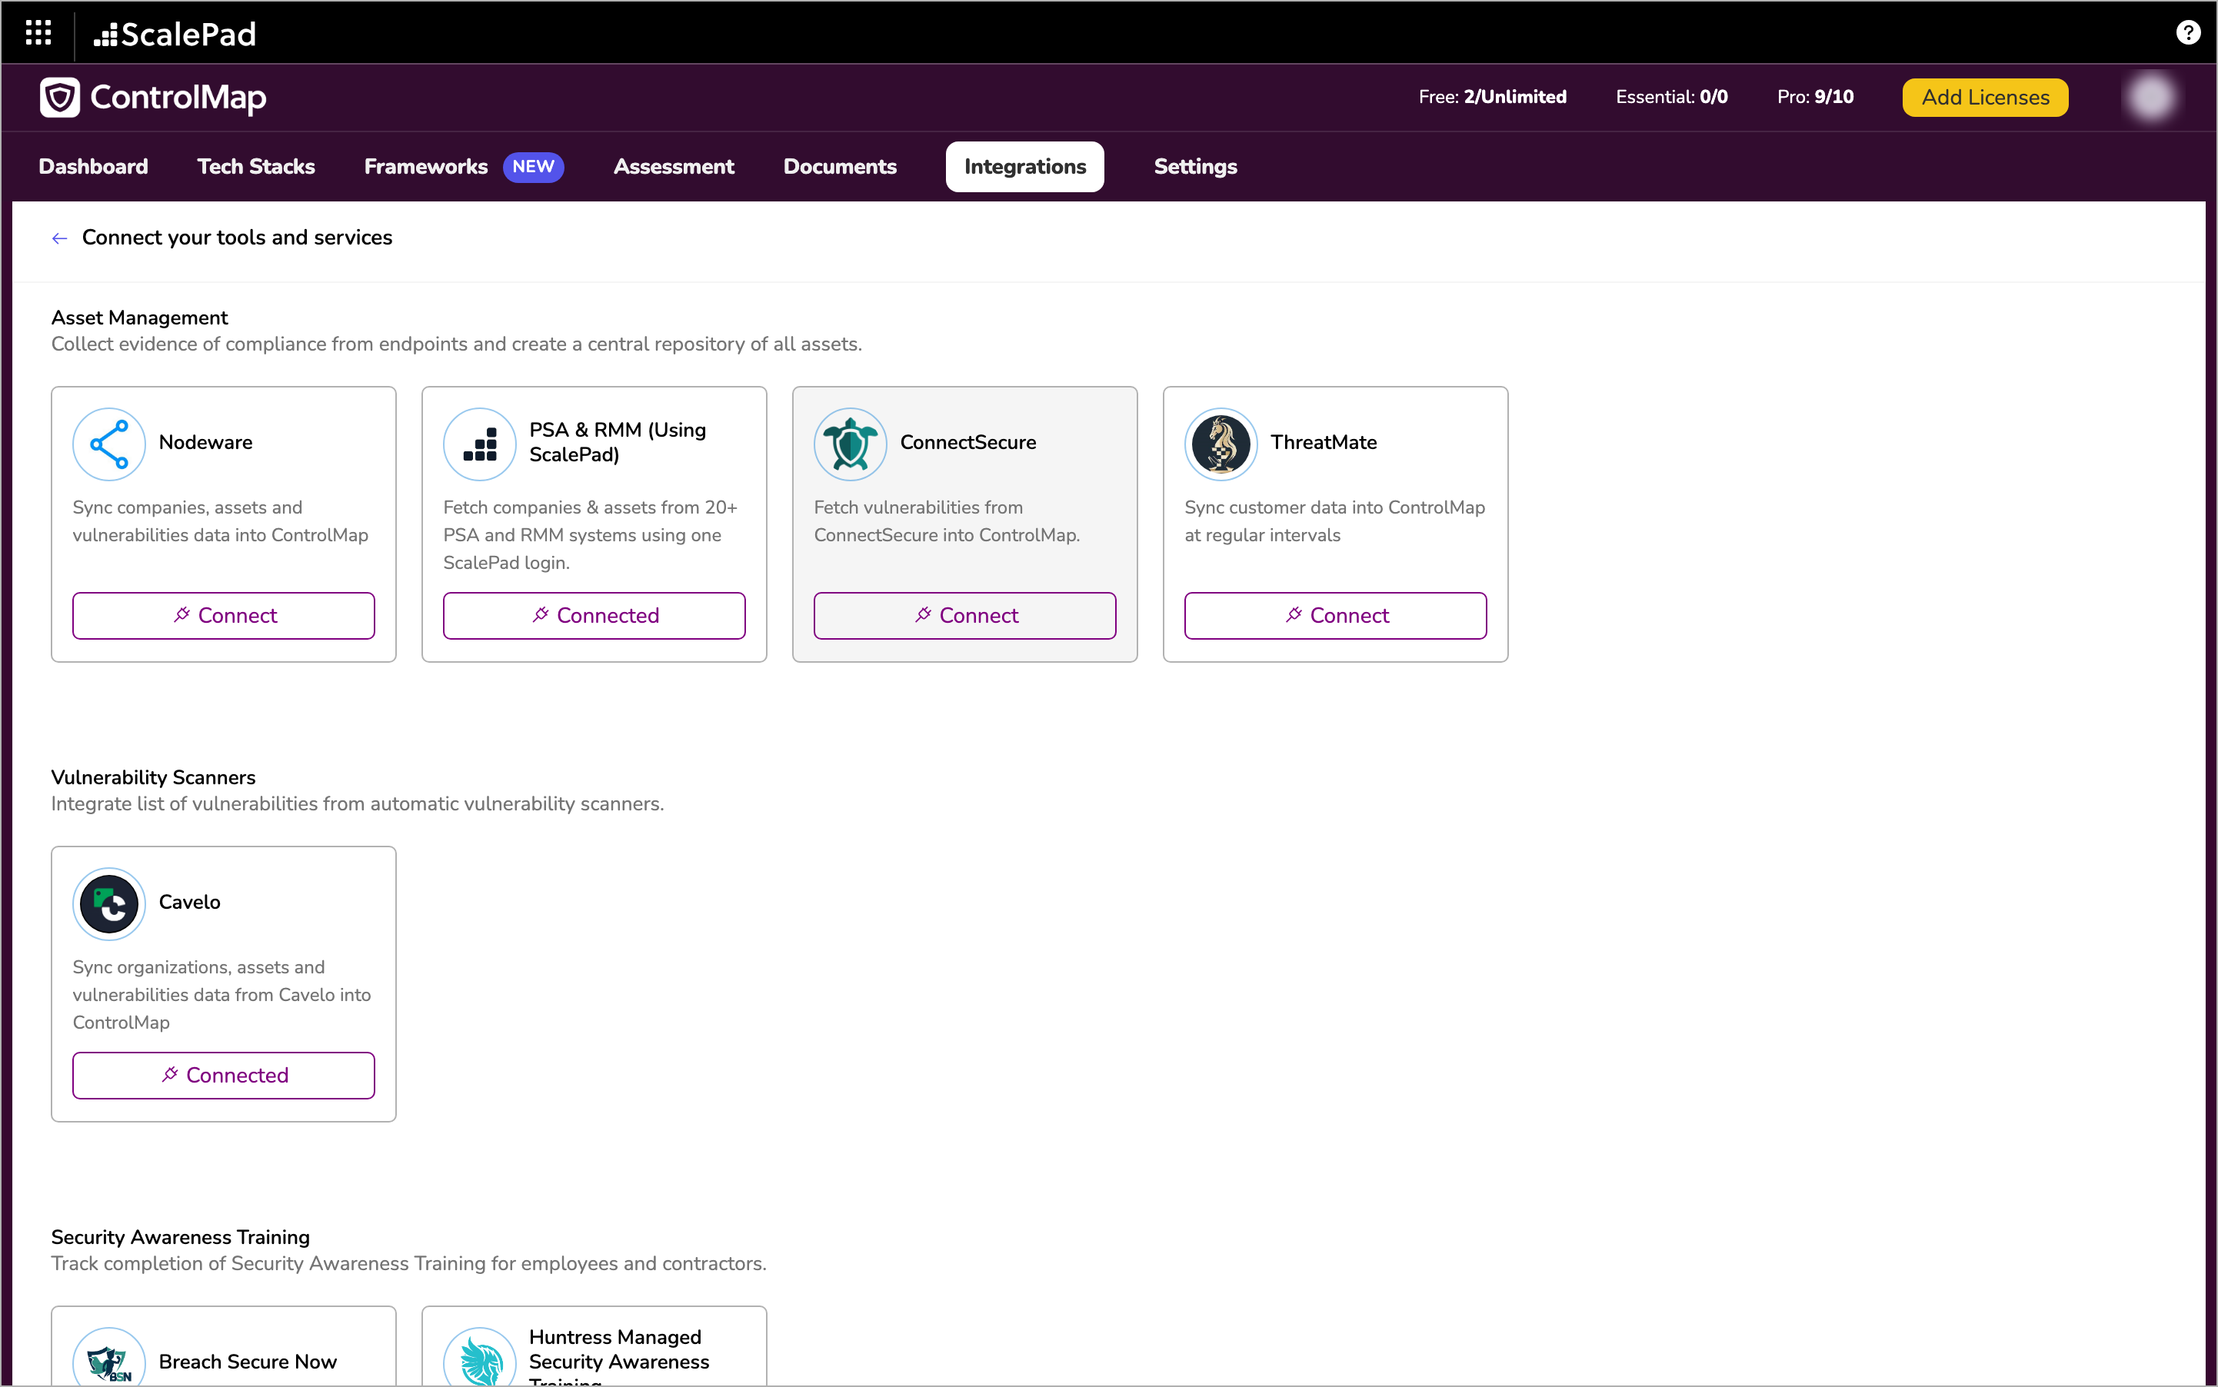The height and width of the screenshot is (1387, 2218).
Task: Connect the Nodeware integration
Action: point(224,616)
